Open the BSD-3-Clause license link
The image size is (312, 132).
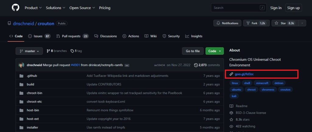(x=248, y=113)
